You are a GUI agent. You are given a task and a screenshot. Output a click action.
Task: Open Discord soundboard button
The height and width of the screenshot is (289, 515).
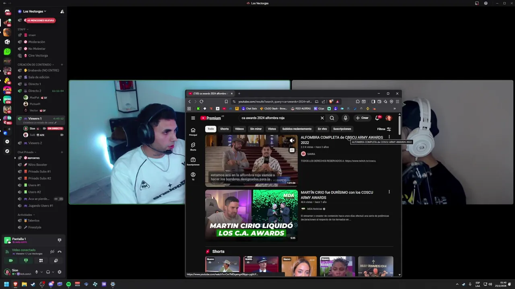coord(56,261)
